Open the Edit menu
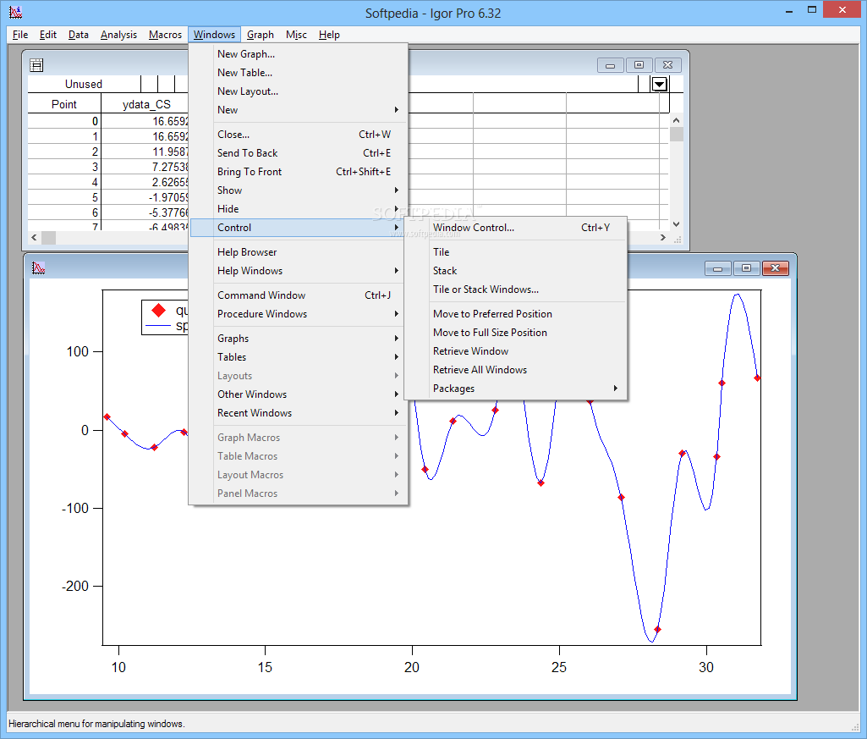Image resolution: width=867 pixels, height=739 pixels. click(48, 35)
